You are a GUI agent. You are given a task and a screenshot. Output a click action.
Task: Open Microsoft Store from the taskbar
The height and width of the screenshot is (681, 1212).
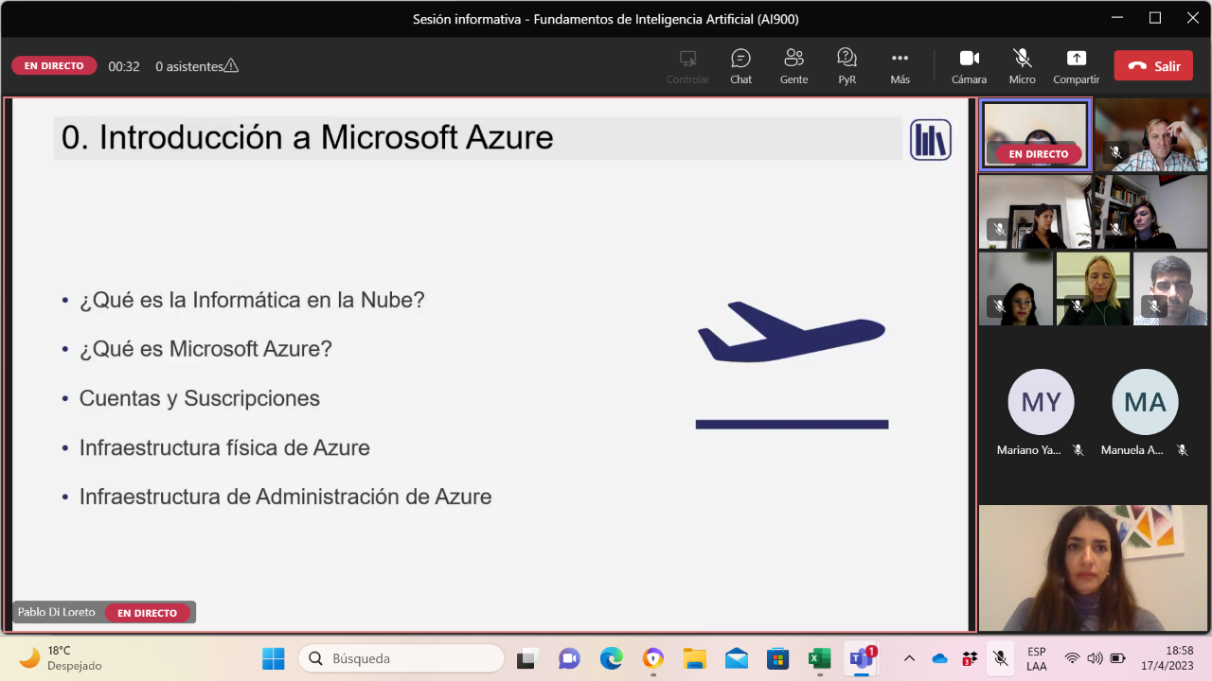pyautogui.click(x=777, y=658)
